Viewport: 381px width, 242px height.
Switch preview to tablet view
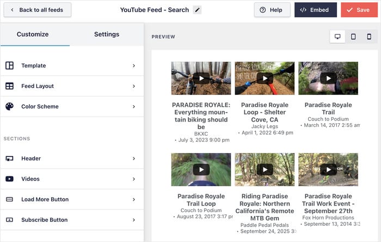pos(353,36)
